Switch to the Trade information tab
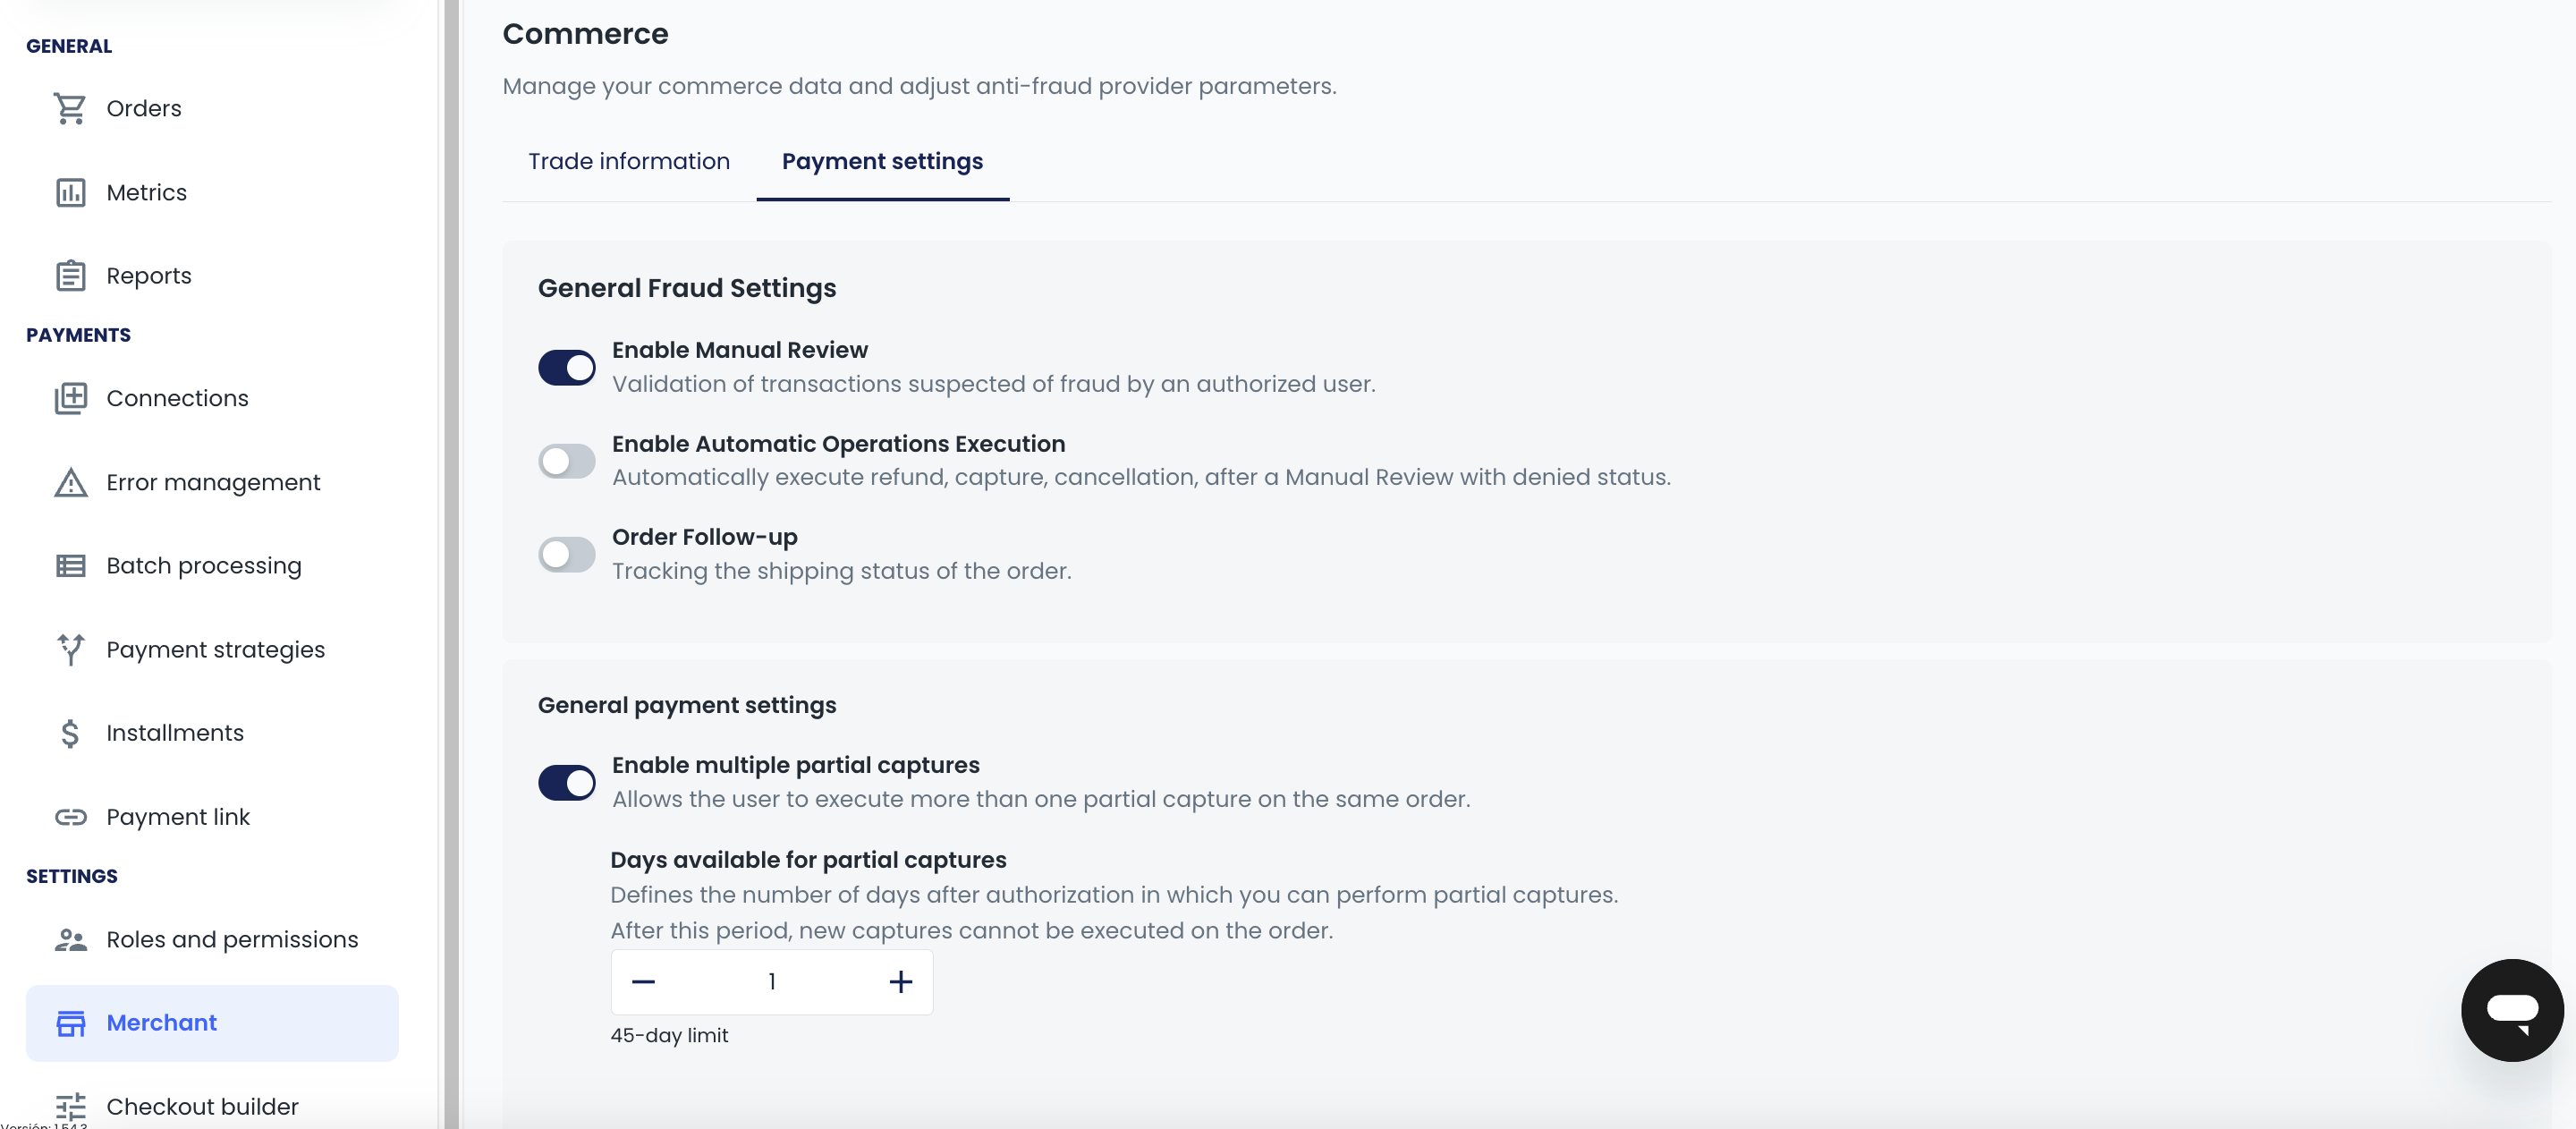The image size is (2576, 1129). (629, 162)
